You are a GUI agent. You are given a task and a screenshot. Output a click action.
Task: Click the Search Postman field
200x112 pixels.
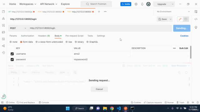(x=96, y=4)
